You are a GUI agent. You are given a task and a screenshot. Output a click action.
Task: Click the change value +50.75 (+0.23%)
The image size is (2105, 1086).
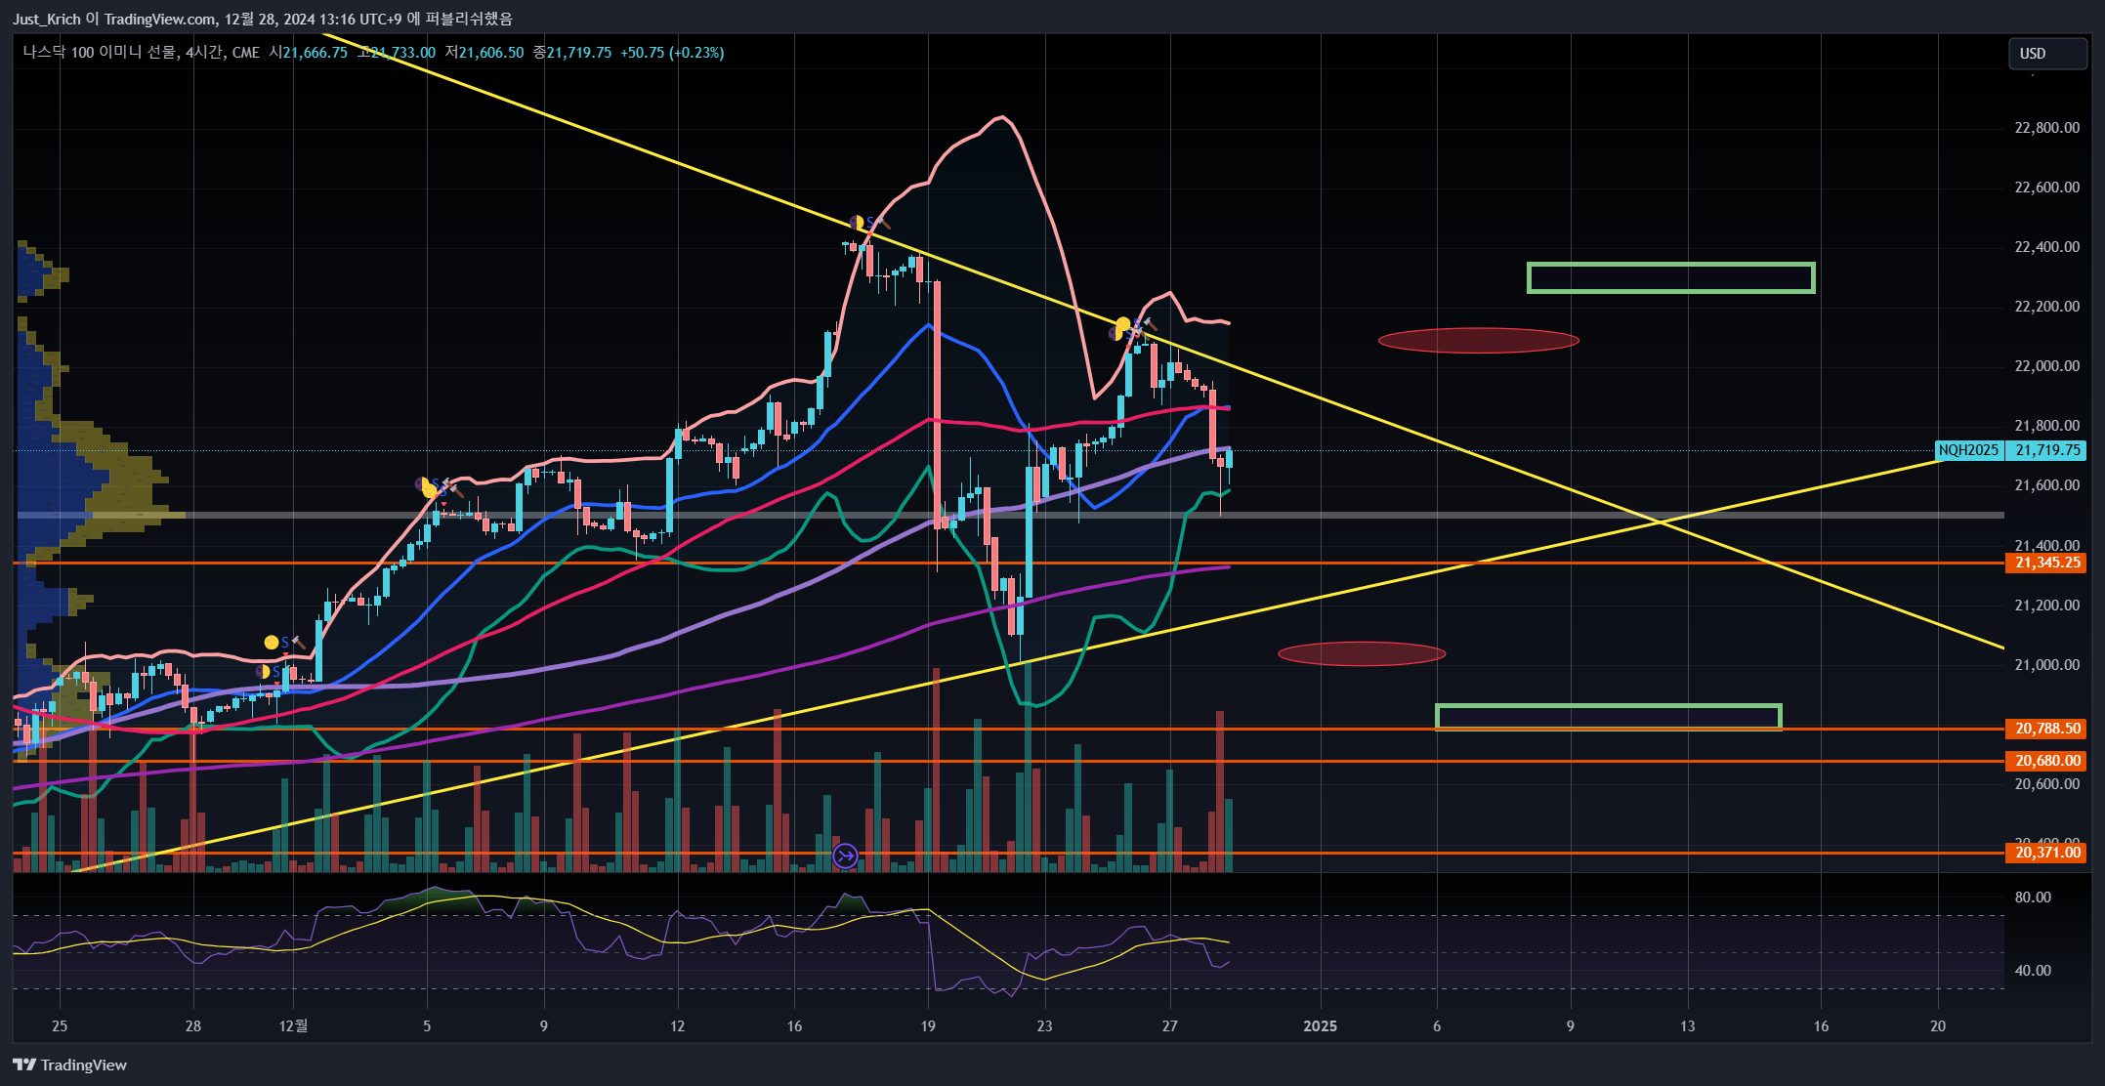pos(672,53)
